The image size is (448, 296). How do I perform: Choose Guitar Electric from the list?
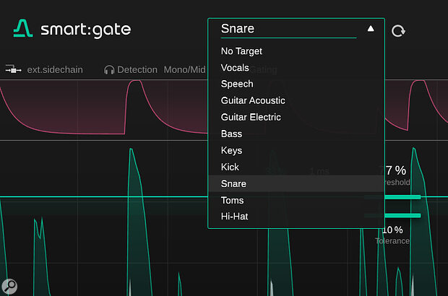(251, 118)
